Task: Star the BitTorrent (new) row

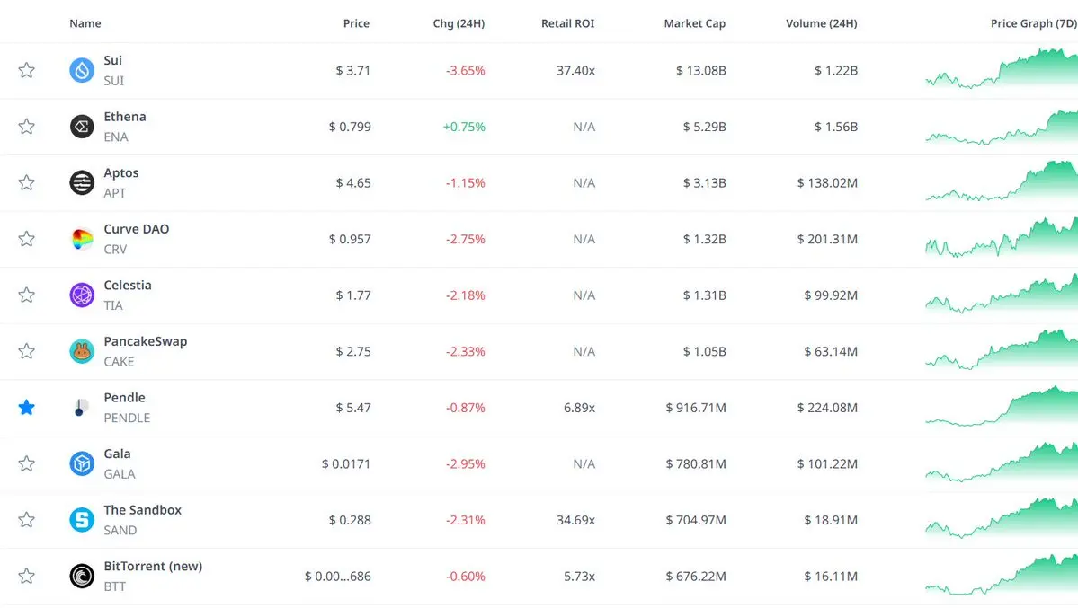Action: click(x=26, y=577)
